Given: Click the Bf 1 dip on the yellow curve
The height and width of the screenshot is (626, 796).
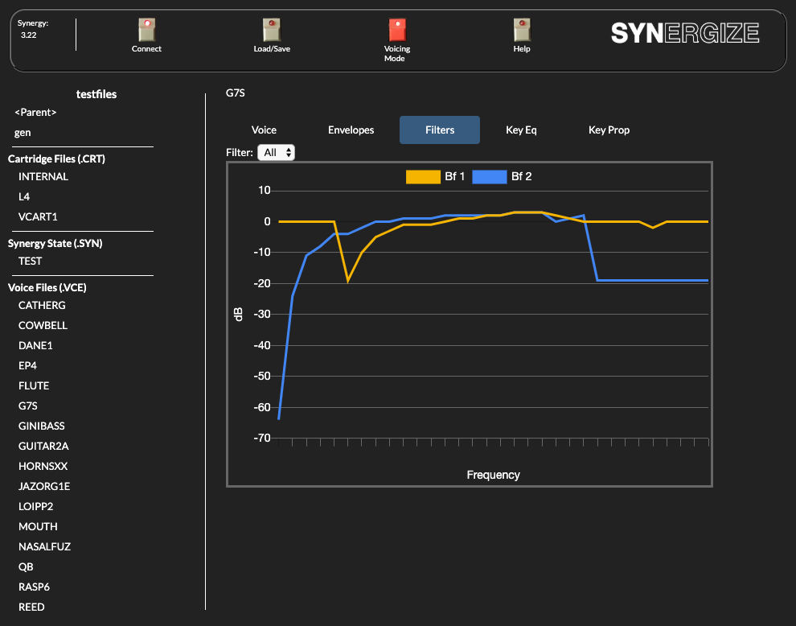Looking at the screenshot, I should coord(347,281).
